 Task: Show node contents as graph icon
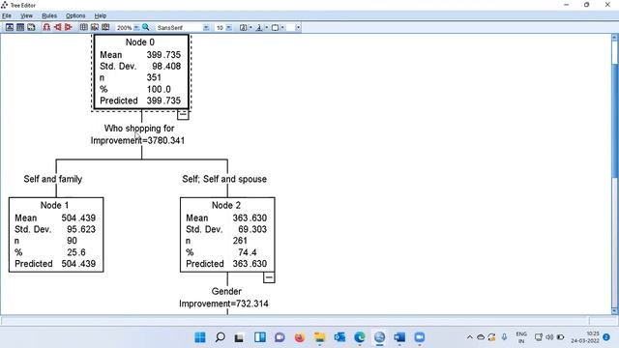[95, 27]
